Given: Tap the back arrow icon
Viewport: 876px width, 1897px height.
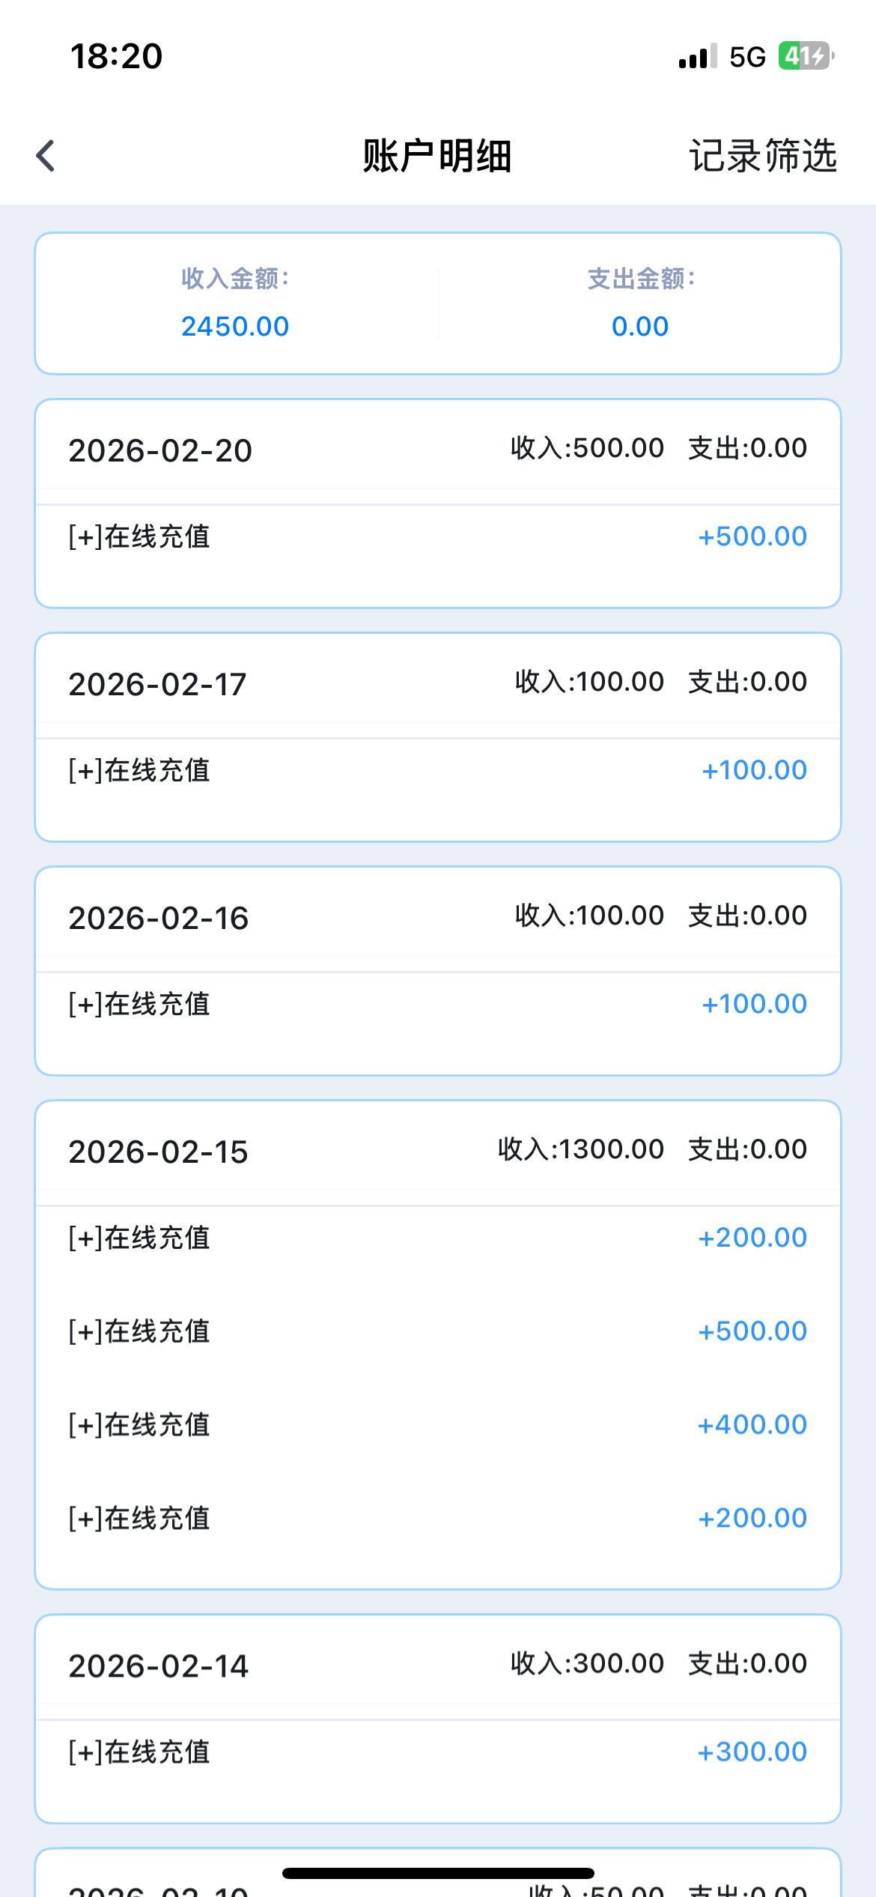Looking at the screenshot, I should click(x=46, y=156).
